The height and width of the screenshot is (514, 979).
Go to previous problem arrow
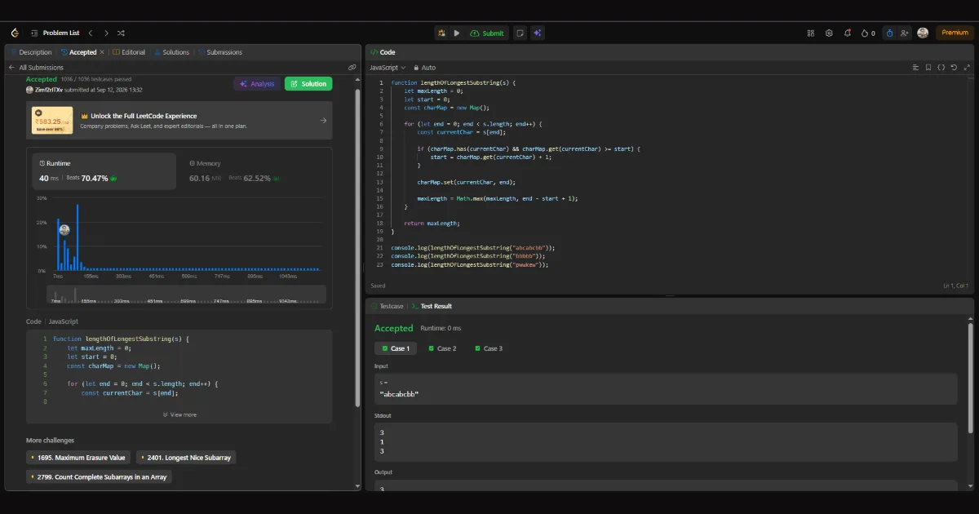point(91,33)
